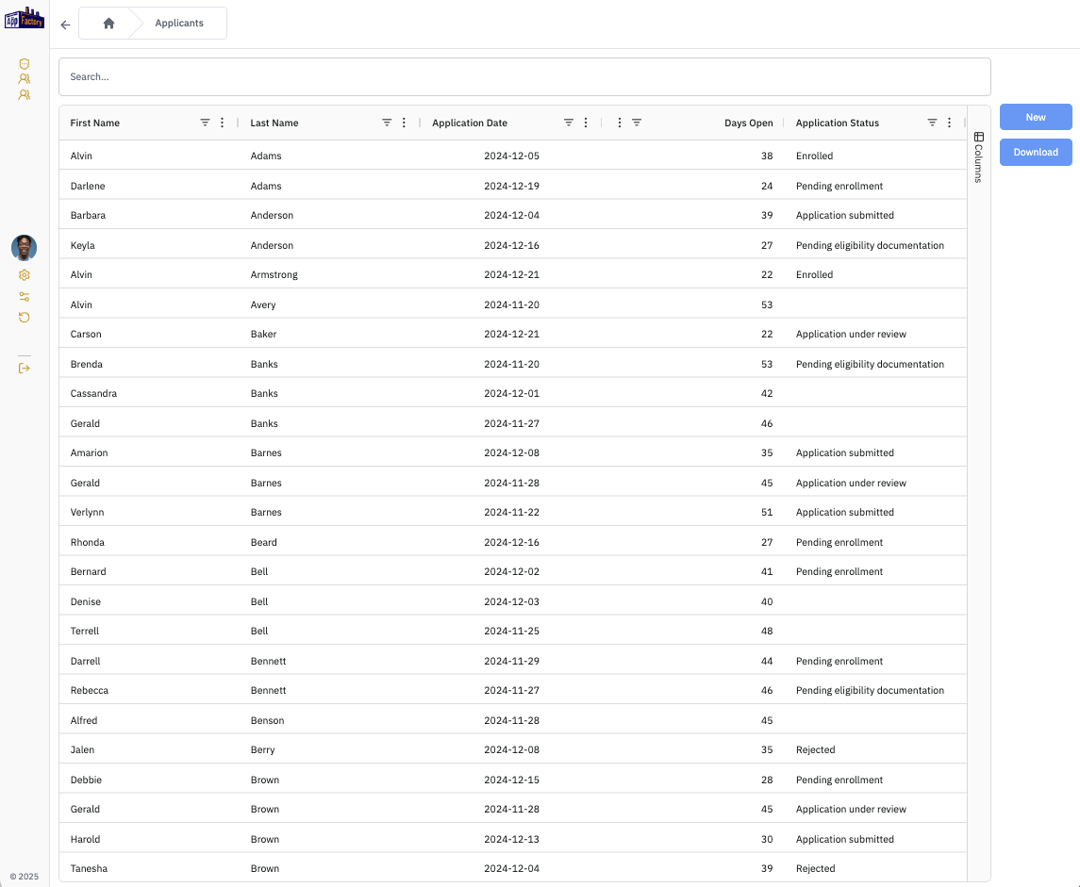Go back using the arrow near breadcrumbs
The width and height of the screenshot is (1080, 887).
click(x=64, y=25)
